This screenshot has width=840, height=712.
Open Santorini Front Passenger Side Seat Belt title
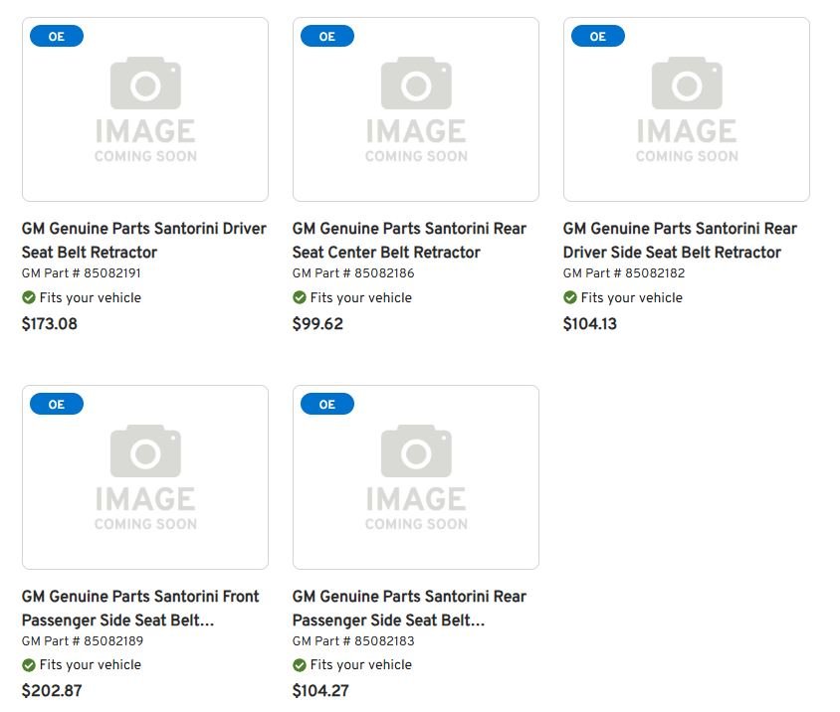(140, 608)
